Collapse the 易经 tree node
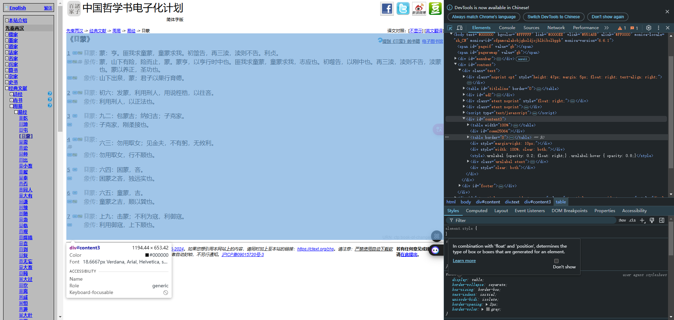 [x=16, y=112]
